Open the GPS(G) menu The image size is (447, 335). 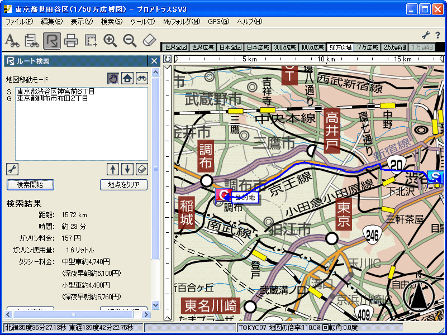(x=218, y=22)
